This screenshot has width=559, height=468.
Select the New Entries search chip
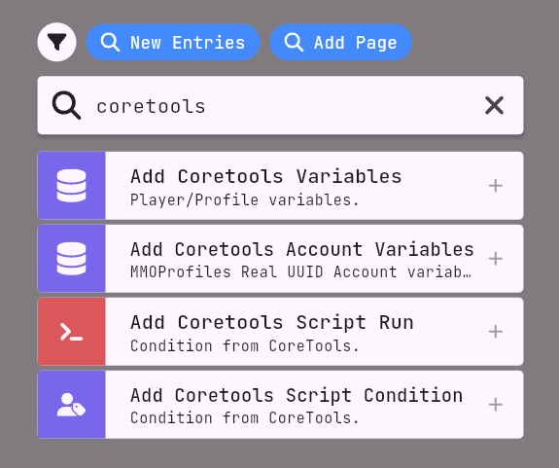point(173,42)
